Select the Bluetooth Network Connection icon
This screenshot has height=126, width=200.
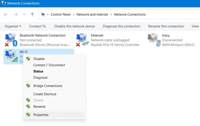11,40
